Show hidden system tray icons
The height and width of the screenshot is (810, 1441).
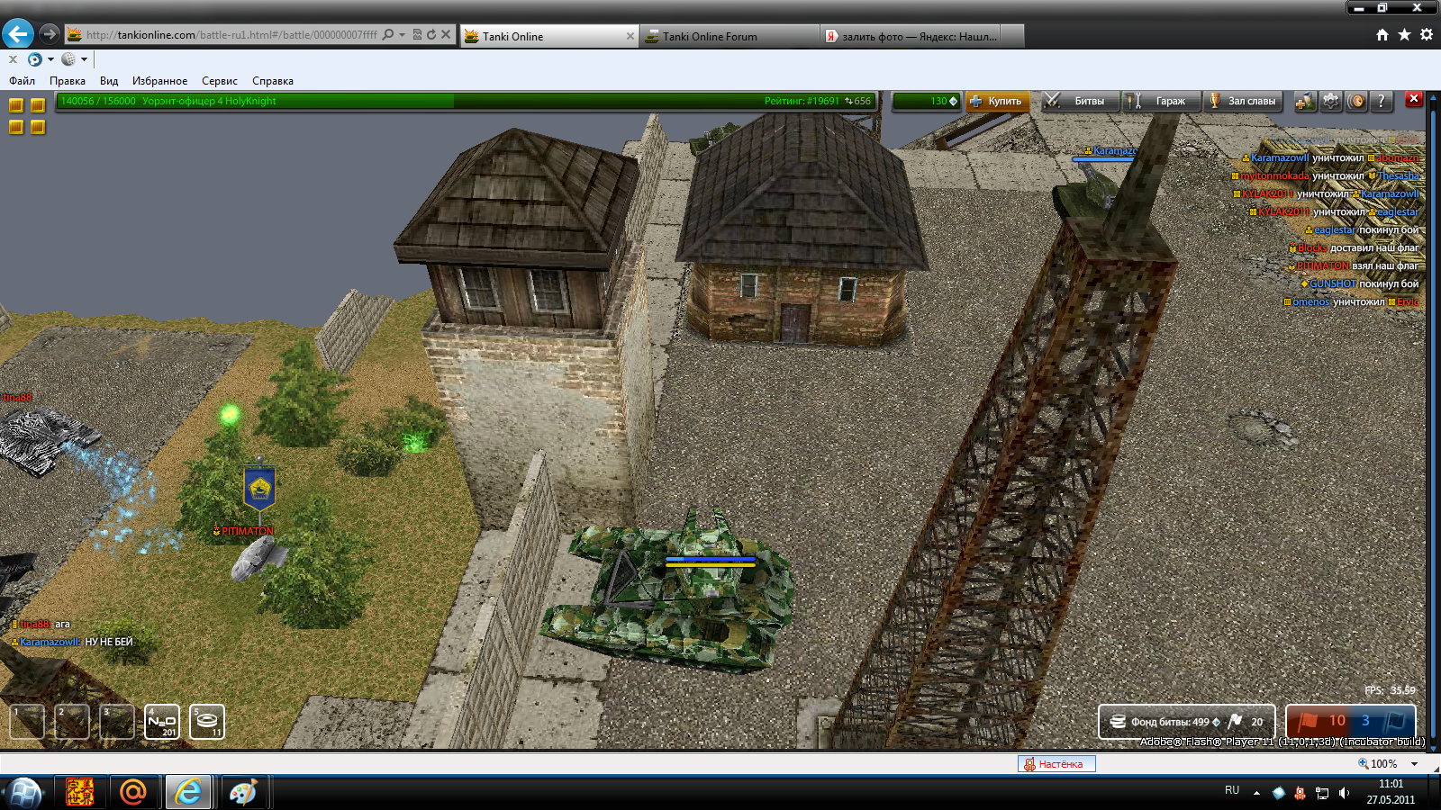1256,793
